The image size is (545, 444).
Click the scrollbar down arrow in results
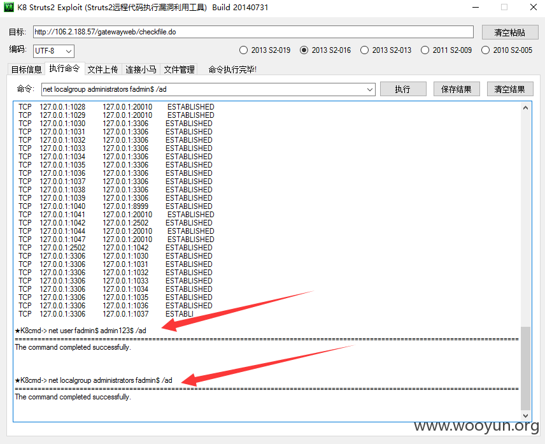click(525, 415)
